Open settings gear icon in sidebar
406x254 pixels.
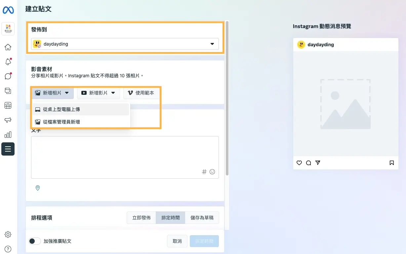[x=8, y=235]
